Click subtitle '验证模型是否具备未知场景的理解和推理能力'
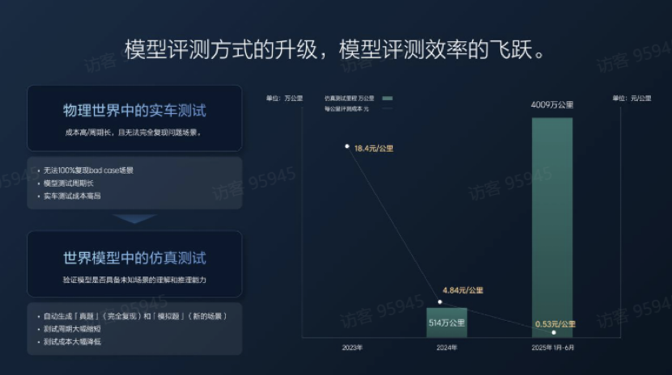 [x=134, y=280]
